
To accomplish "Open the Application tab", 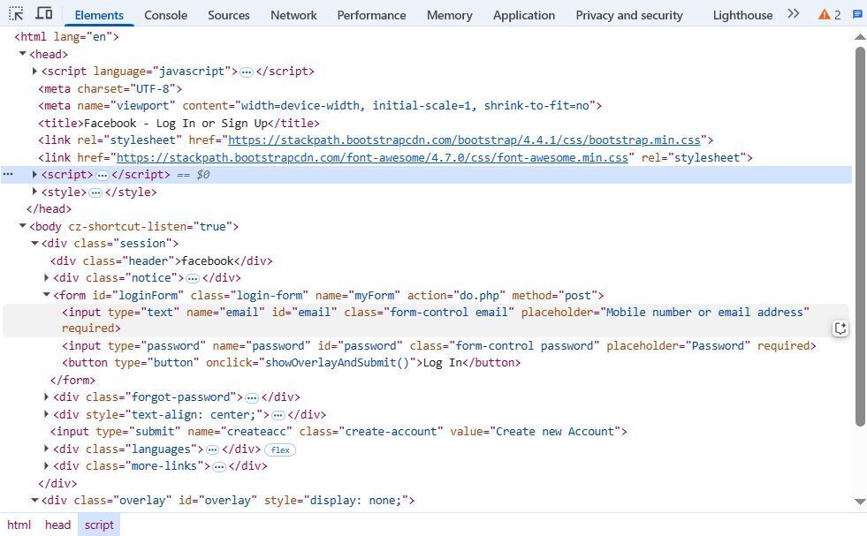I will click(523, 16).
